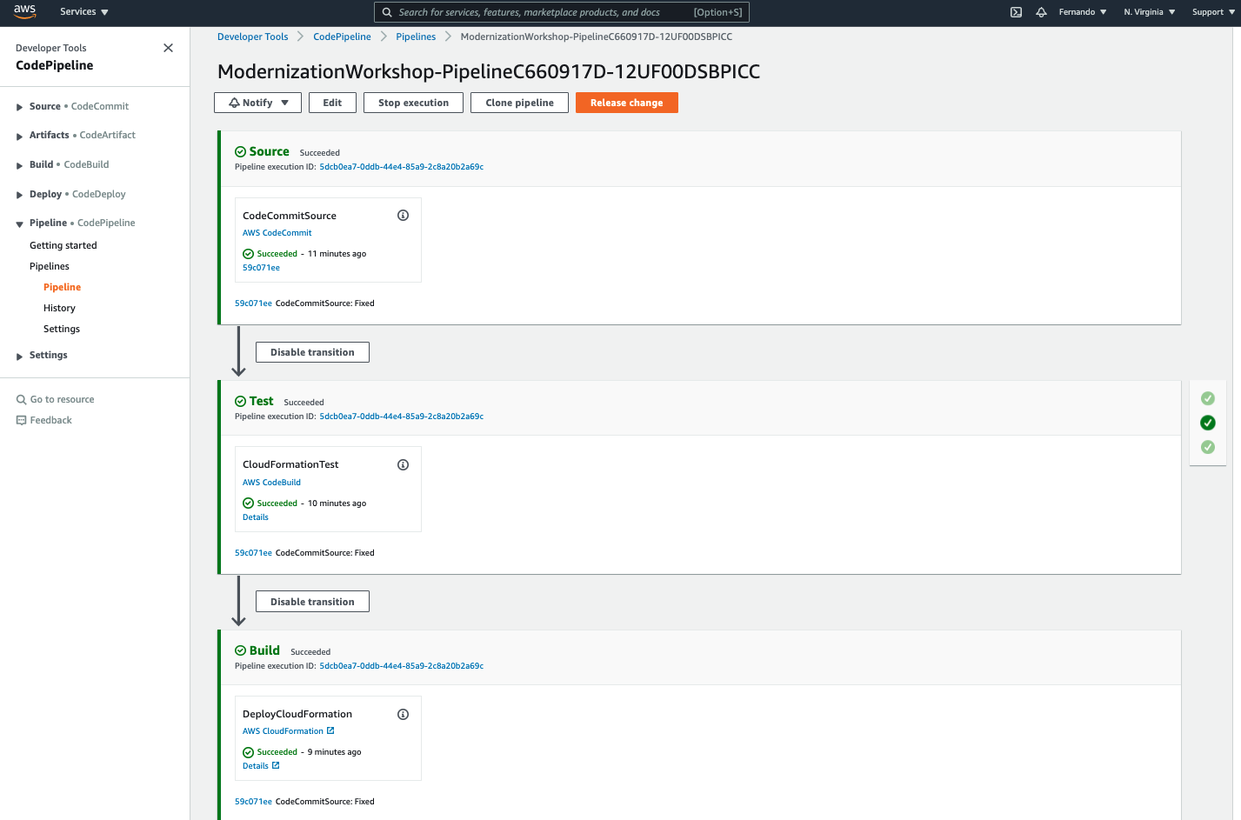
Task: Open History in sidebar
Action: point(59,308)
